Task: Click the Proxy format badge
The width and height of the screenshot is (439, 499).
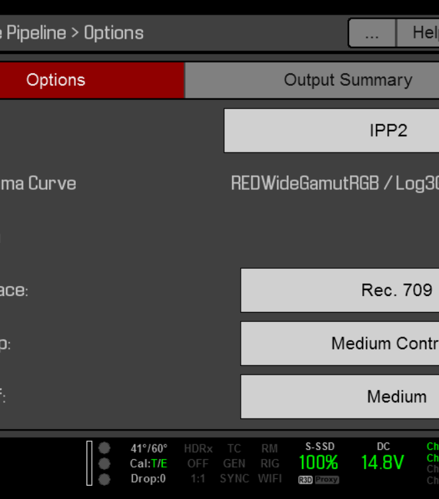Action: [327, 480]
